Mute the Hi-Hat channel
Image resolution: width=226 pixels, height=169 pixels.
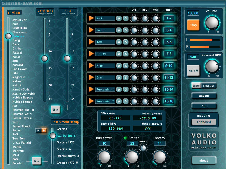tap(119, 54)
